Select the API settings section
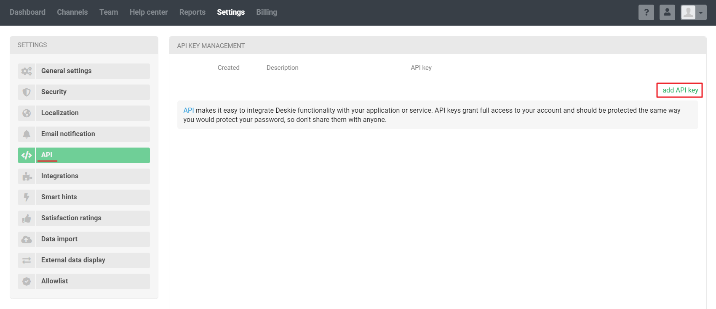716x309 pixels. (x=84, y=155)
